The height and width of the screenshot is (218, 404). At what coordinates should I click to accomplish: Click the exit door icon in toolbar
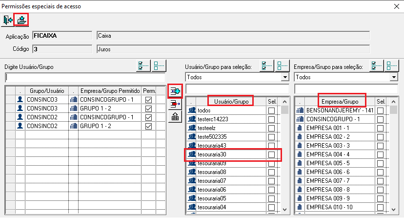click(8, 20)
